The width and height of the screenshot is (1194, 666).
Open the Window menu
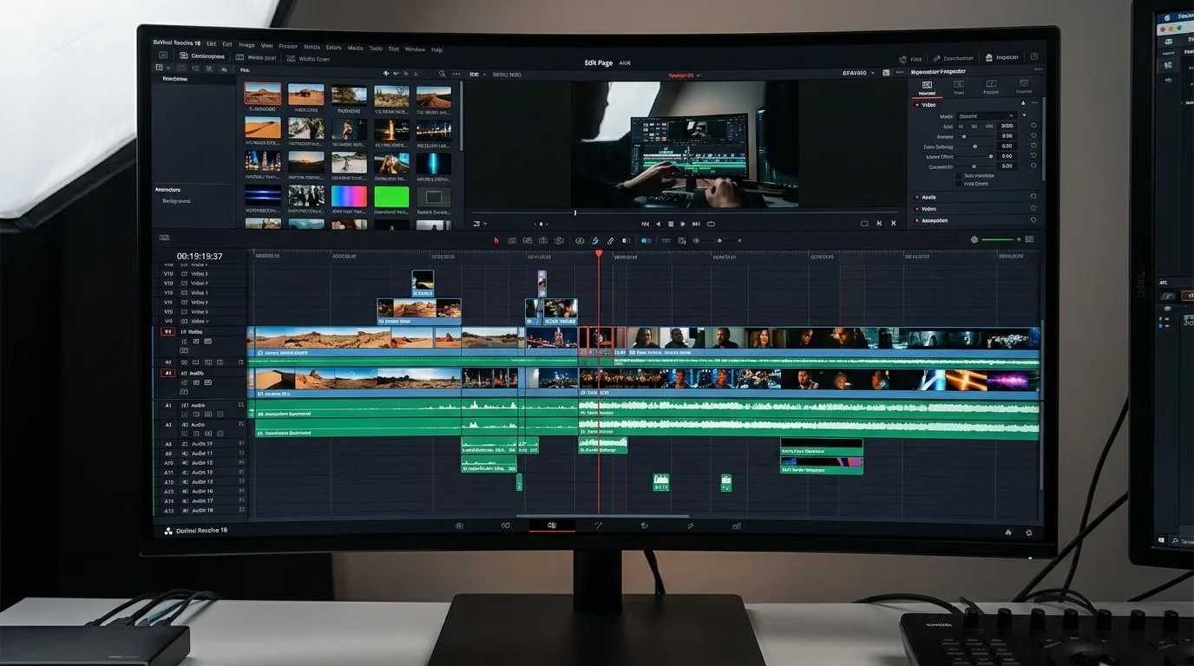415,49
